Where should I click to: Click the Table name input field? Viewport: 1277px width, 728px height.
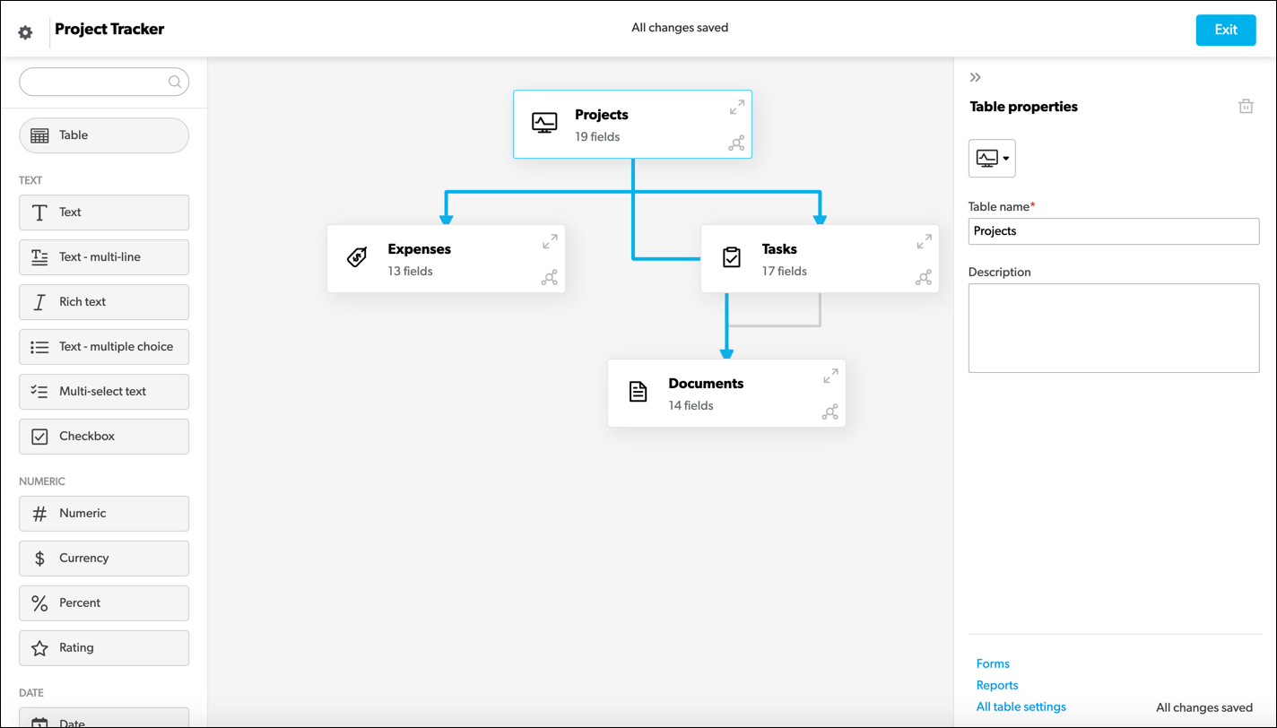click(1114, 231)
